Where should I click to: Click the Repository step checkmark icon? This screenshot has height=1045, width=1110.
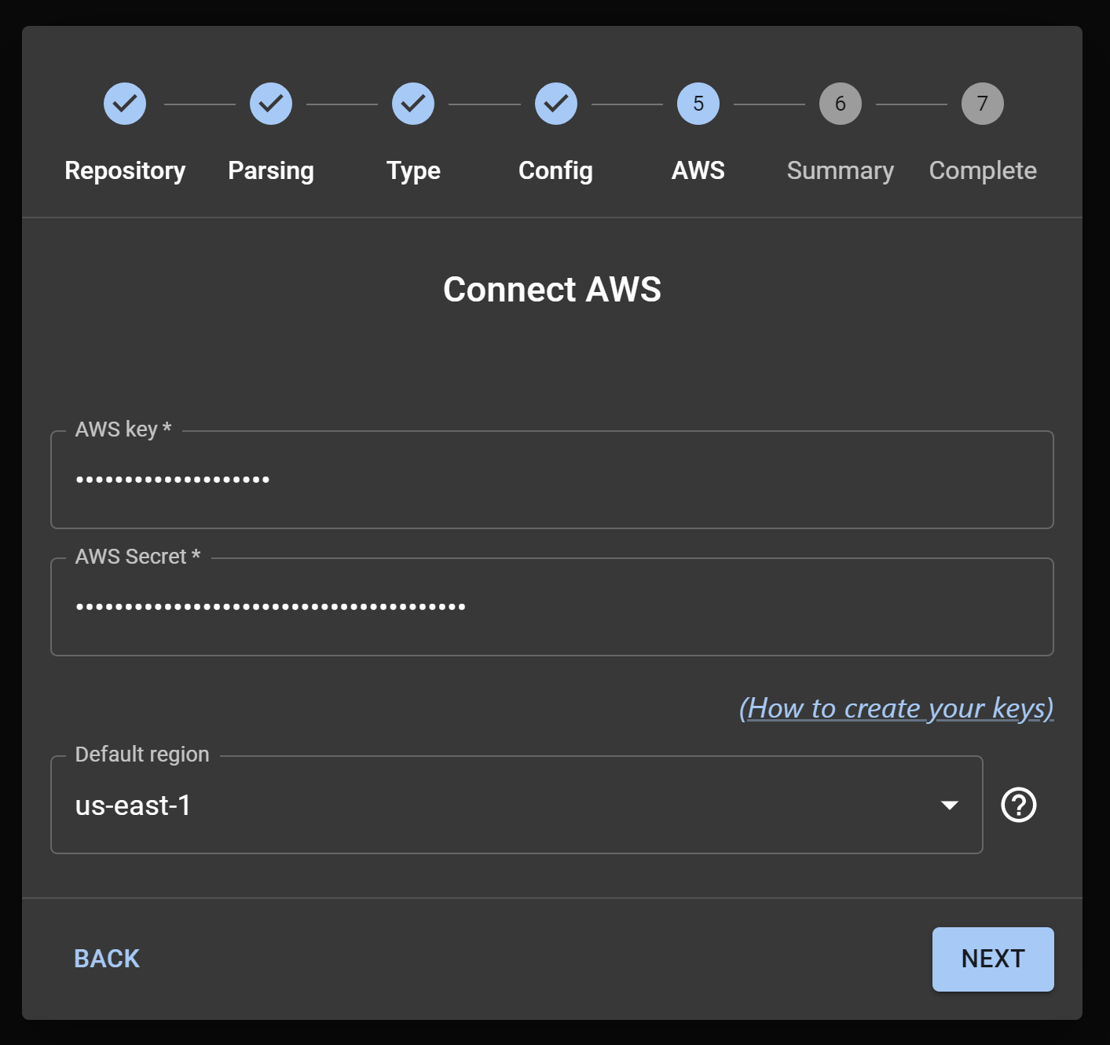125,104
